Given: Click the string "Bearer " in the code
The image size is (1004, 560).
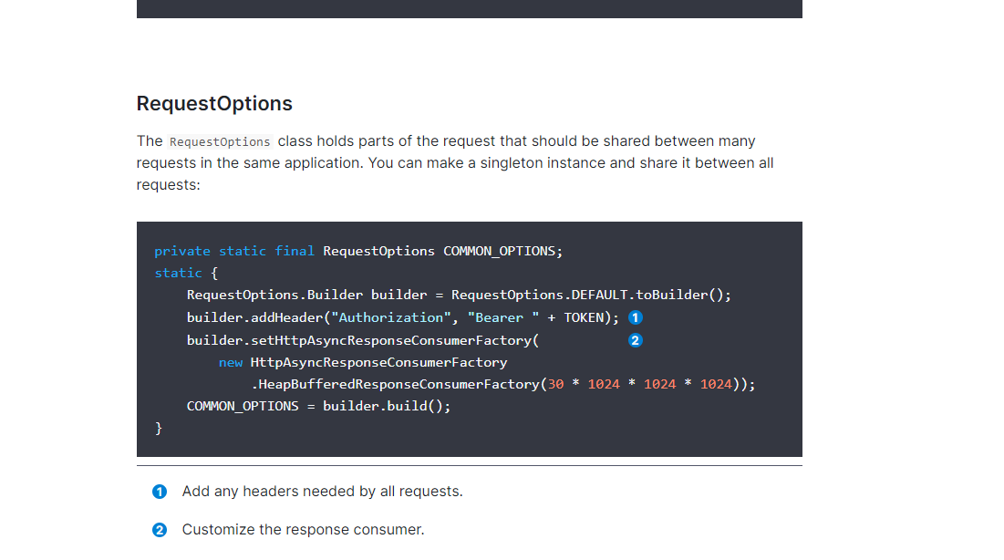Looking at the screenshot, I should click(503, 317).
